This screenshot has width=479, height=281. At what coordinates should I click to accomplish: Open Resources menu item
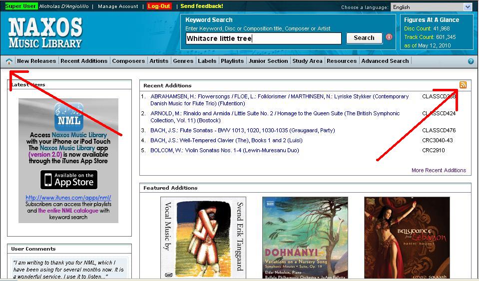pos(342,61)
